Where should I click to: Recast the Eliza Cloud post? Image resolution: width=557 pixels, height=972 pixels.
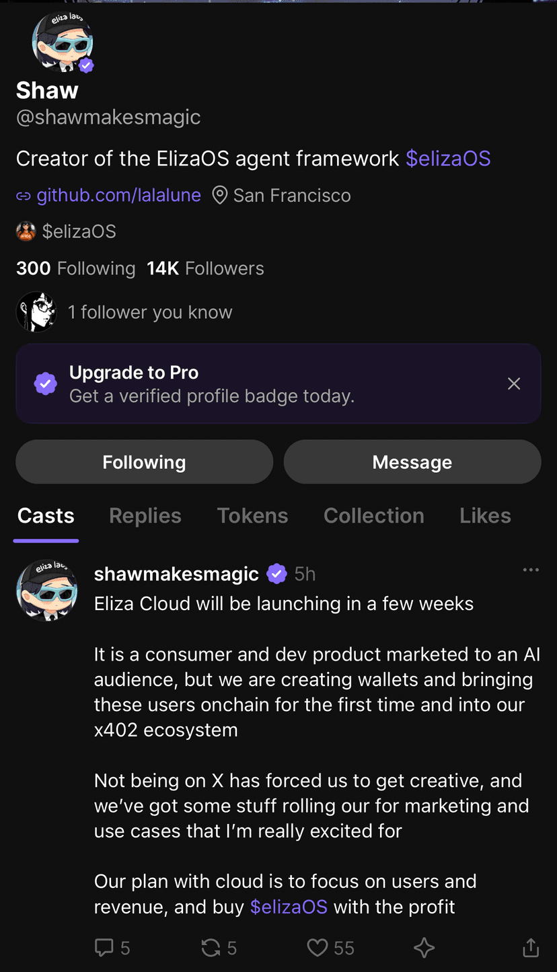[211, 948]
